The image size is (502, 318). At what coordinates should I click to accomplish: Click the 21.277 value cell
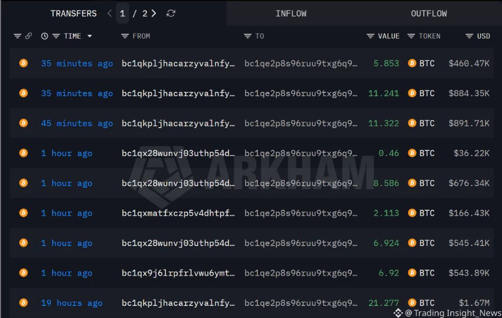click(384, 303)
